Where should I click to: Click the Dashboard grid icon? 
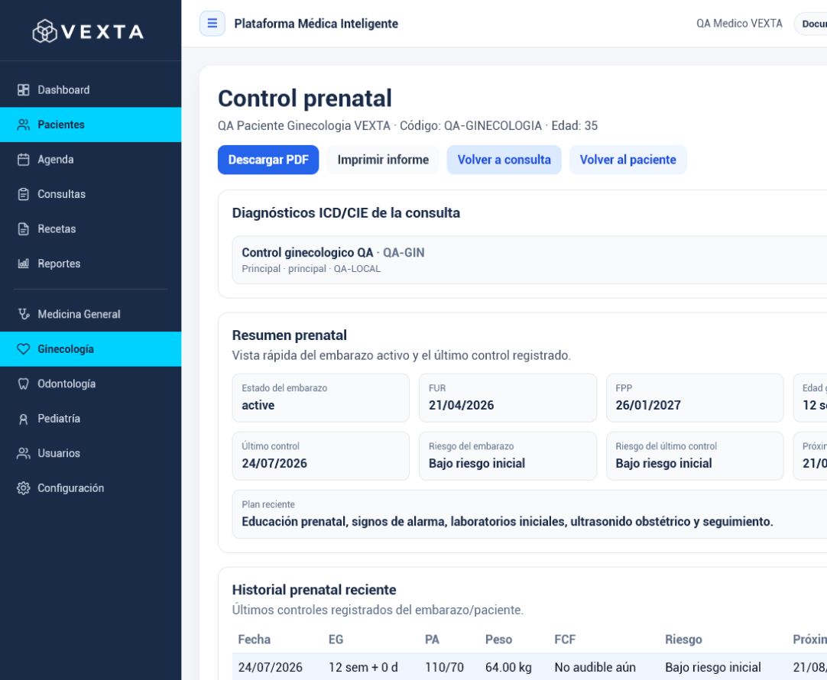pos(23,90)
